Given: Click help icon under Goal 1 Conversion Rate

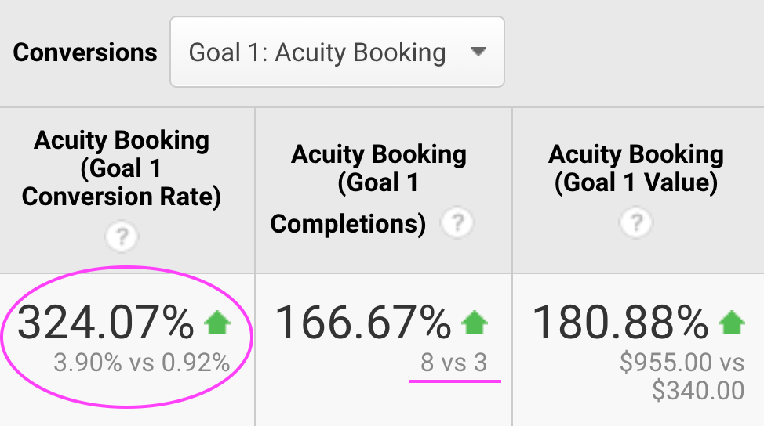Looking at the screenshot, I should coord(122,236).
